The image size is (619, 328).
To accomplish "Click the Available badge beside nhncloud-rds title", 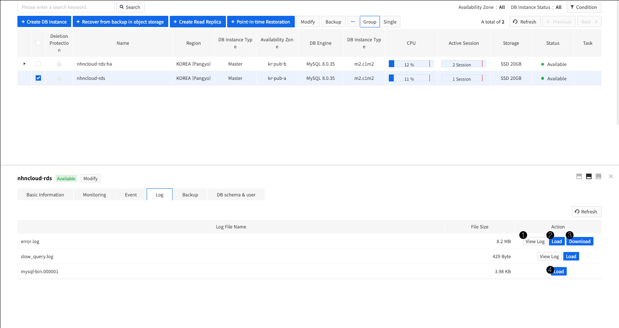I will point(66,178).
